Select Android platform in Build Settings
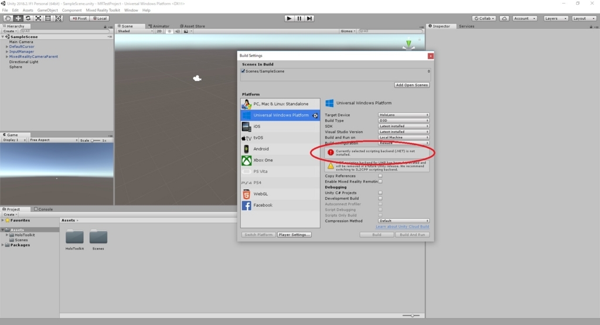Screen dimensions: 600x325 click(x=280, y=149)
